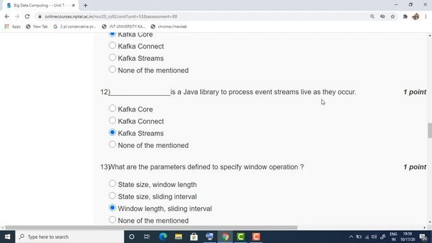Select Kafka Core in the top question
Screen dimensions: 432x243
(x=112, y=34)
